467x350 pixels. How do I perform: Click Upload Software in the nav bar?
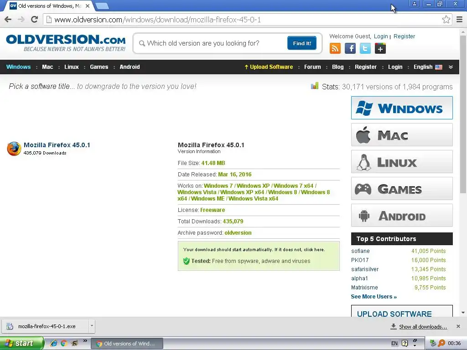269,67
